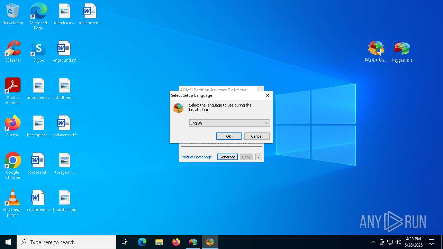Open the Recycle Bin desktop icon
The image size is (443, 249).
(x=13, y=15)
